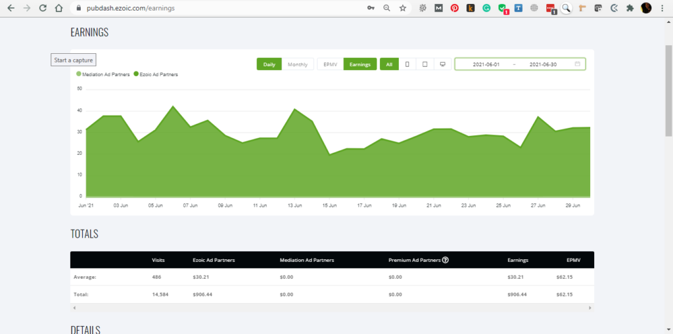Toggle Ezoic Ad Partners legend series
Image resolution: width=673 pixels, height=334 pixels.
tap(156, 74)
